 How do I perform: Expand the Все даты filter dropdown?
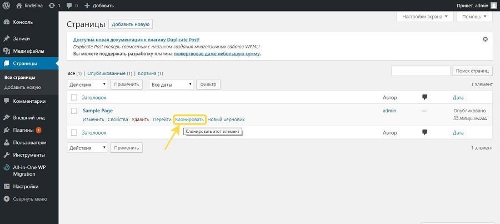click(171, 84)
